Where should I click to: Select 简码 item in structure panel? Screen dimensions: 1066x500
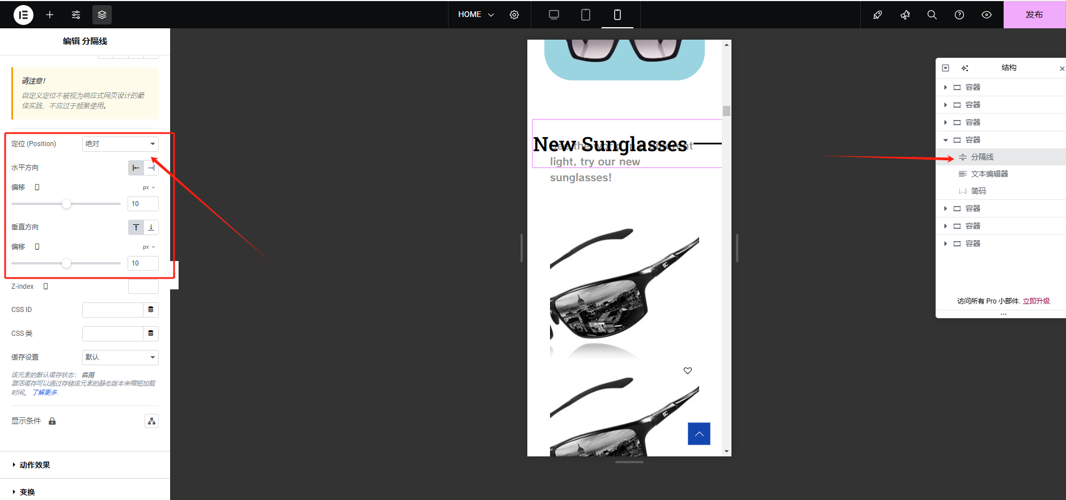[978, 191]
